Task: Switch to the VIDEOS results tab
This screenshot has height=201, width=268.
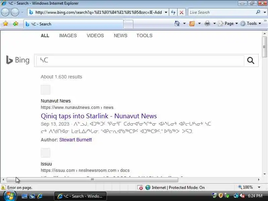Action: pos(95,36)
